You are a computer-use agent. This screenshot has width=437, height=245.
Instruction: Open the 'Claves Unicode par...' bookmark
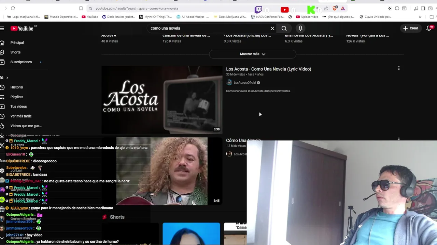pyautogui.click(x=375, y=17)
